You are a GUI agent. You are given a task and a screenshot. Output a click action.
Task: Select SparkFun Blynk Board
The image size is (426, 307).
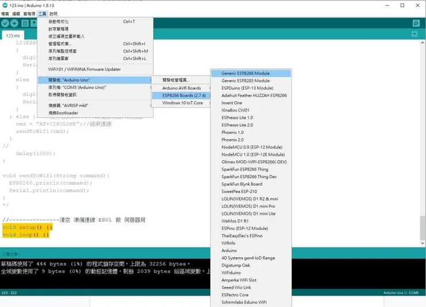(x=251, y=184)
